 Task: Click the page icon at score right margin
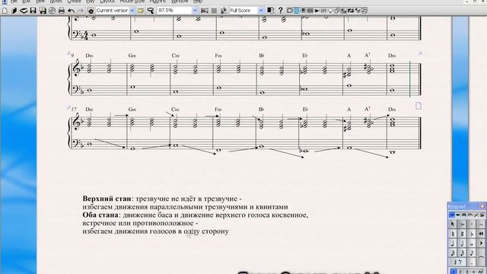point(419,106)
